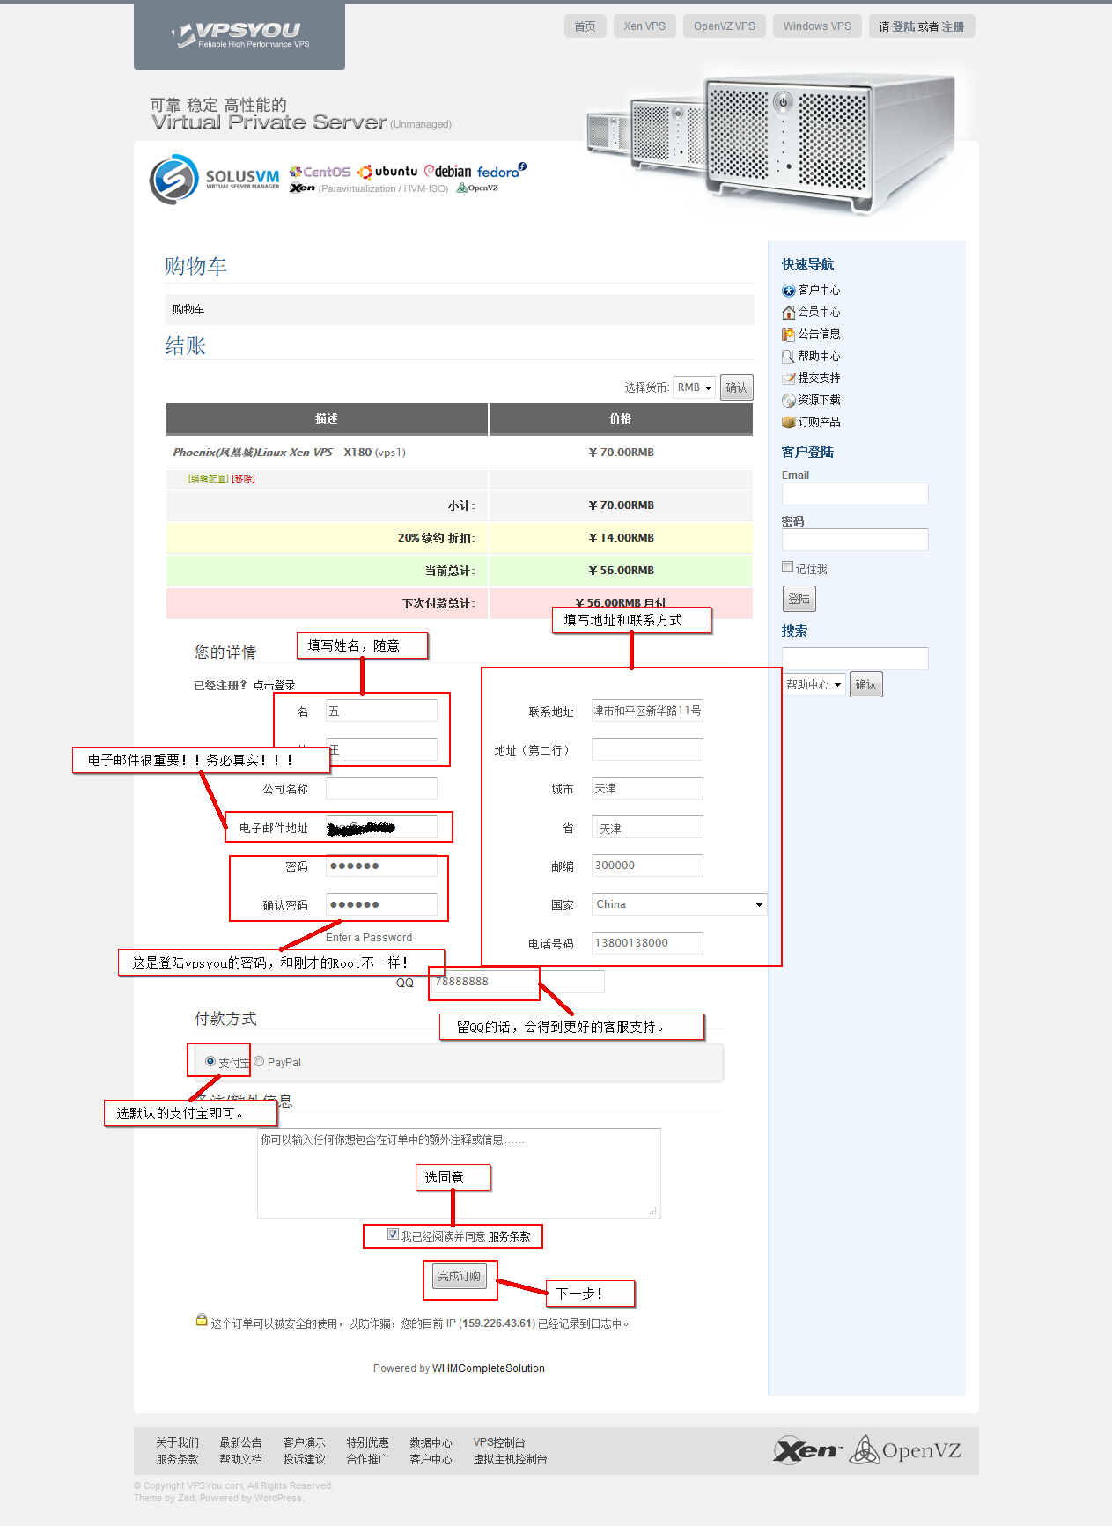Click the 登陆 login button in sidebar
This screenshot has width=1112, height=1526.
799,599
